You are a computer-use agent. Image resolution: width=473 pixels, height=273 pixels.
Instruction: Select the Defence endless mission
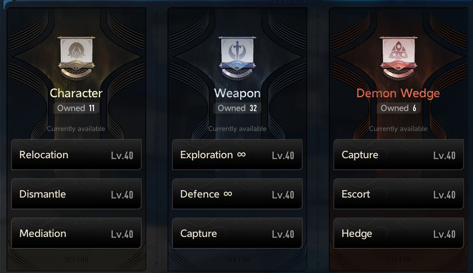coord(237,194)
